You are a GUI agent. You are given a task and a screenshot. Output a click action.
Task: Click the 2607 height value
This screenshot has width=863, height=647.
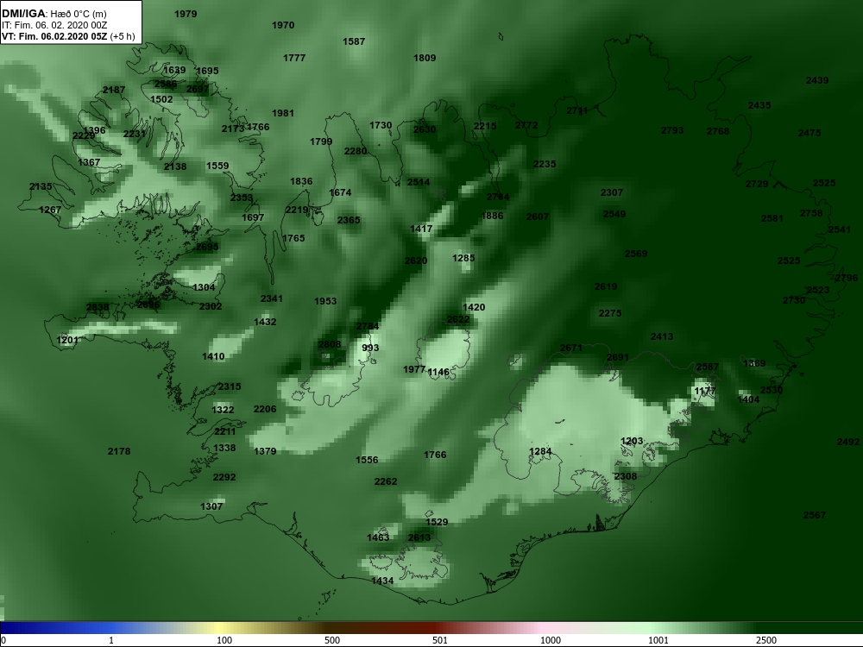[537, 217]
